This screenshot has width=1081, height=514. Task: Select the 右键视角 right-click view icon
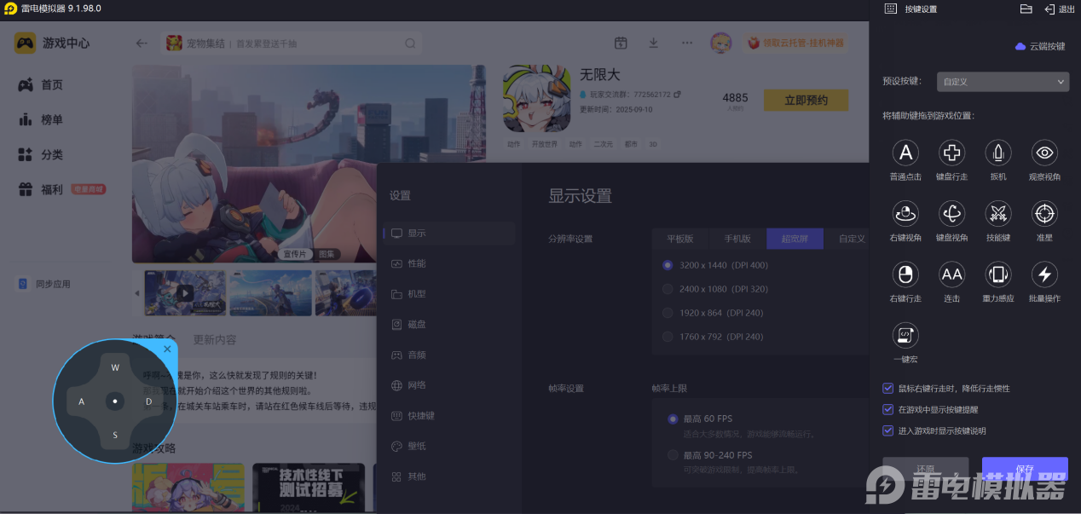point(905,213)
